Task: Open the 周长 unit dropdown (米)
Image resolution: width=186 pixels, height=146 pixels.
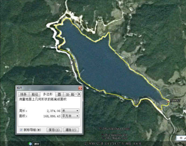Action: coord(70,111)
